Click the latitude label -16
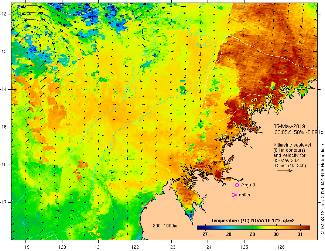Screen dimensions: 325x251 coord(4,165)
